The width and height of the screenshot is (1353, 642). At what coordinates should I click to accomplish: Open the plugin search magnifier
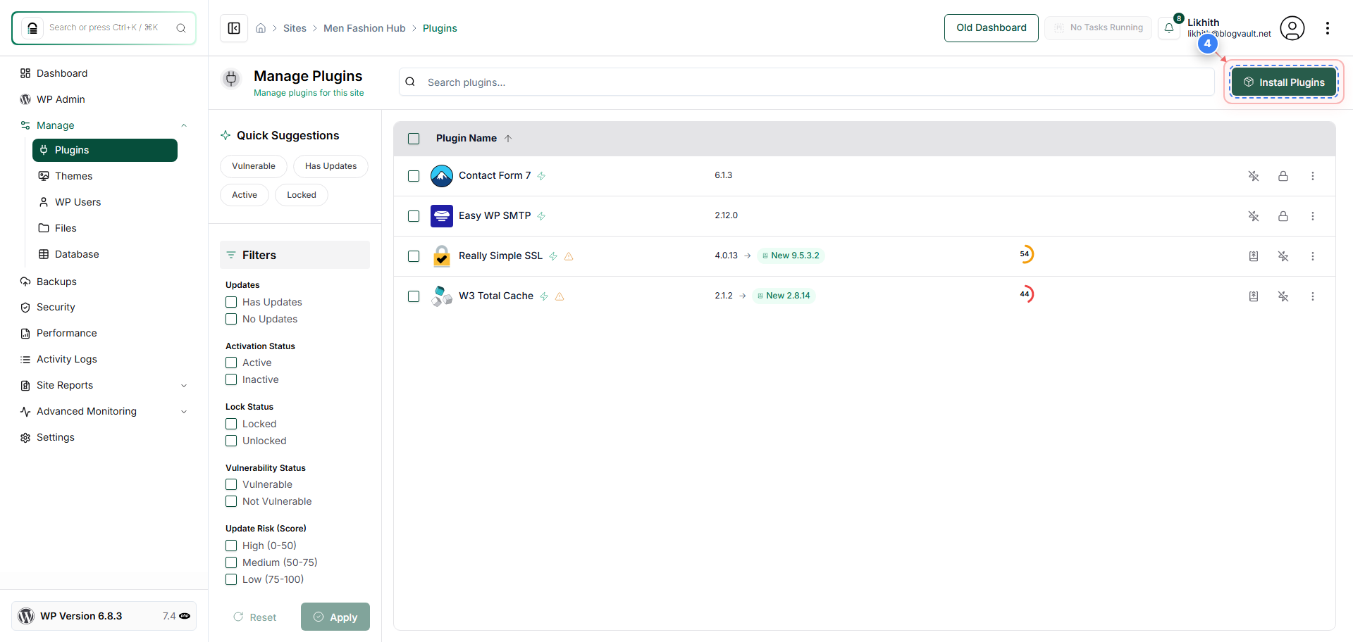pyautogui.click(x=409, y=82)
